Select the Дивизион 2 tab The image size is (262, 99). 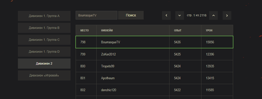pos(44,64)
